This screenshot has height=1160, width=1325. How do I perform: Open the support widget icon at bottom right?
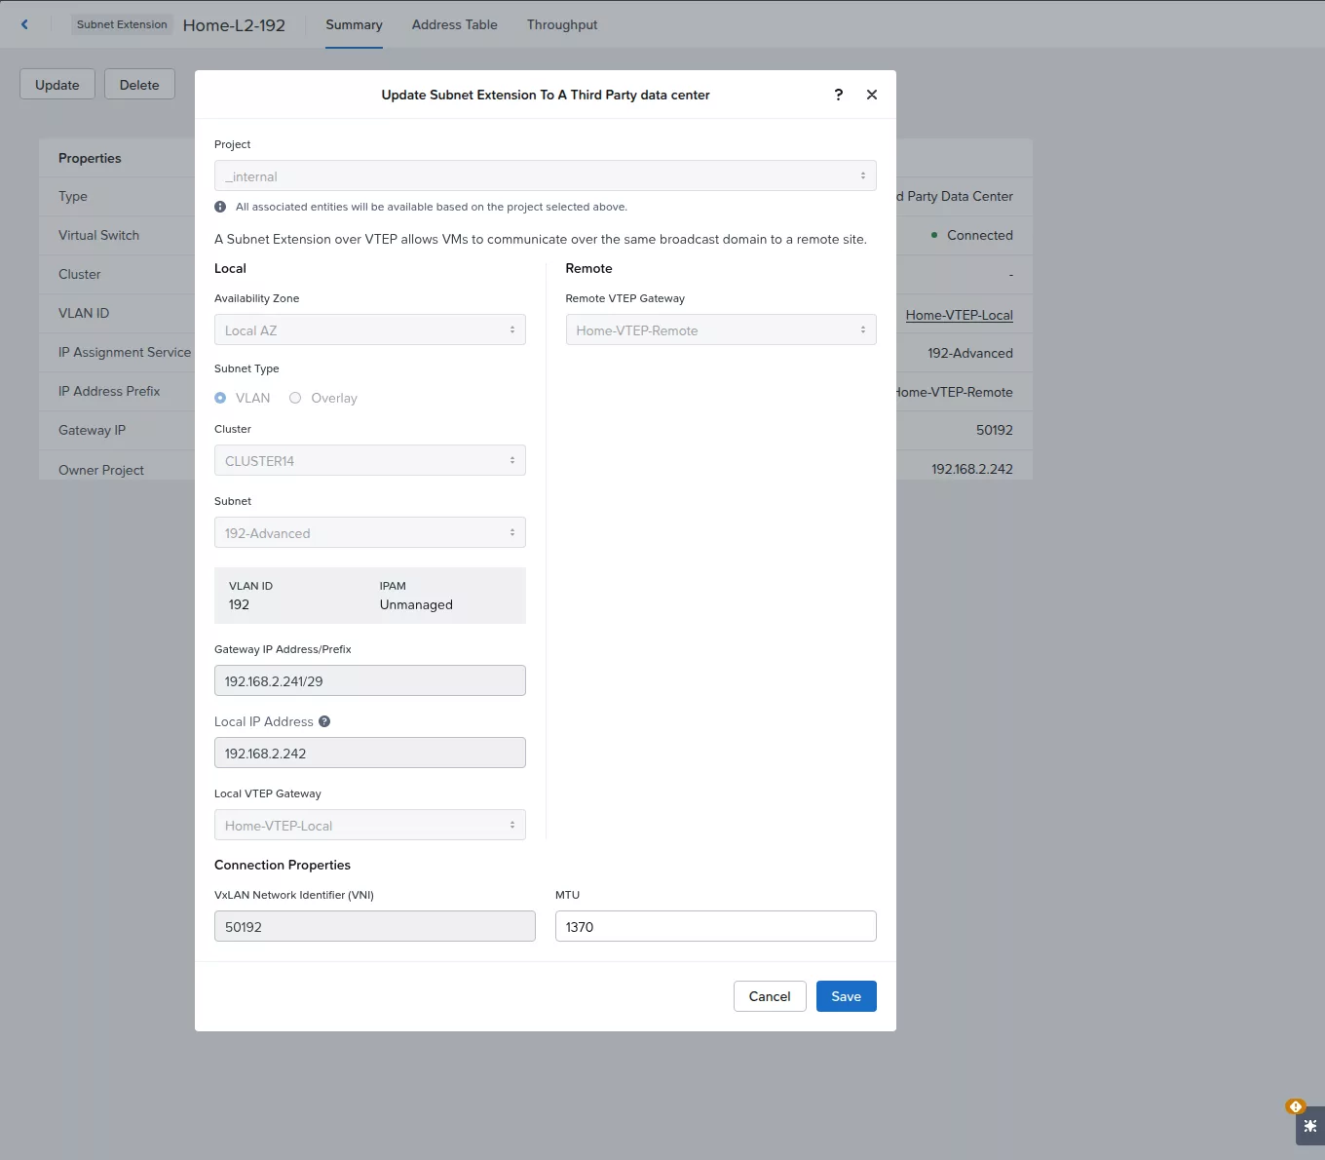pos(1310,1125)
